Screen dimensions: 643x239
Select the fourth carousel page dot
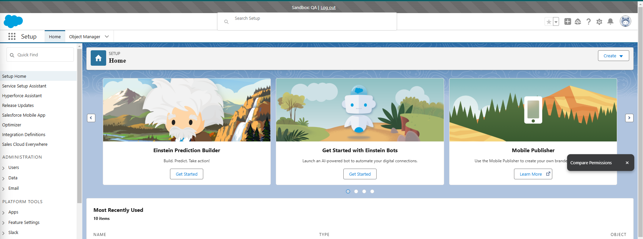pos(372,191)
